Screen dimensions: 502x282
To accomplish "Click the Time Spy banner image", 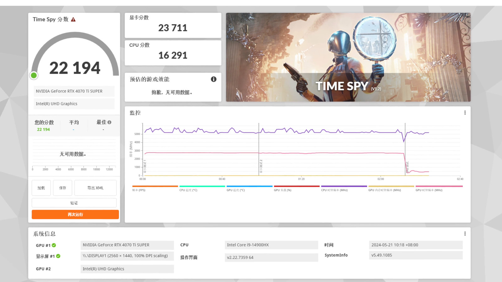I will click(x=348, y=57).
